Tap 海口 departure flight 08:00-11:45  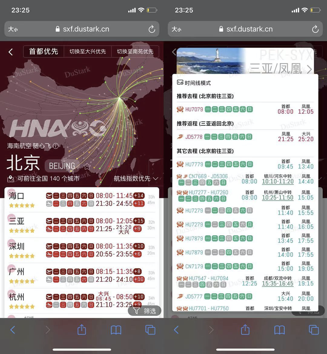click(95, 195)
